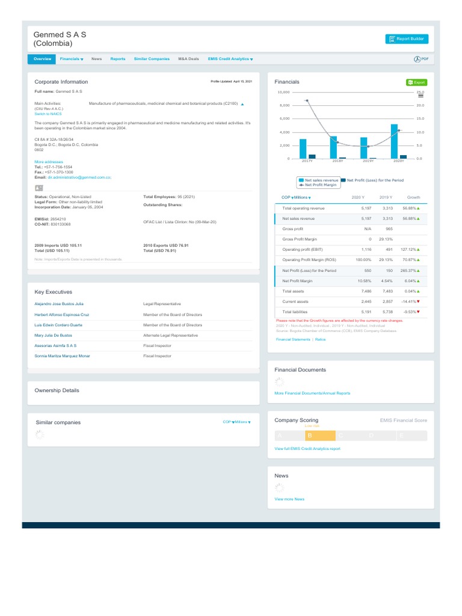Open the chart hamburger menu icon
The height and width of the screenshot is (616, 462).
click(x=420, y=96)
